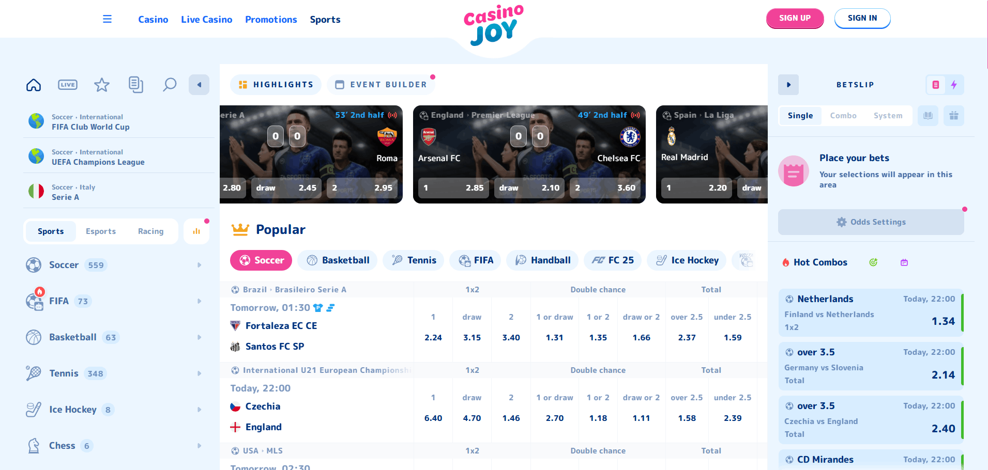
Task: Open FIFA Club World Cup league
Action: [x=119, y=122]
